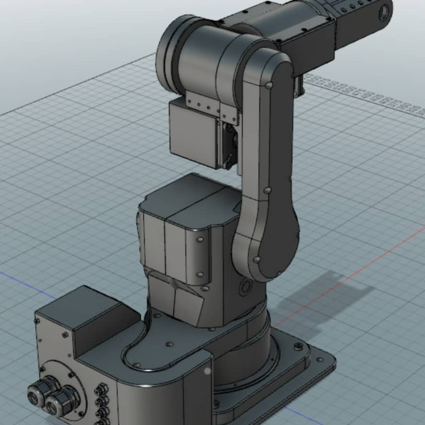Select the forearm tip mounting hole

(x=384, y=11)
